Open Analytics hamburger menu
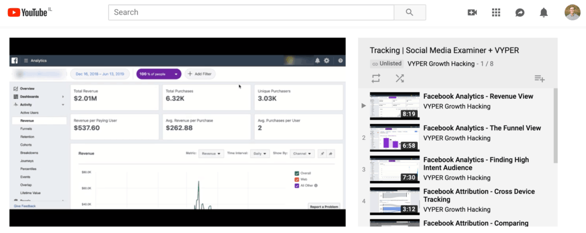 coord(26,61)
